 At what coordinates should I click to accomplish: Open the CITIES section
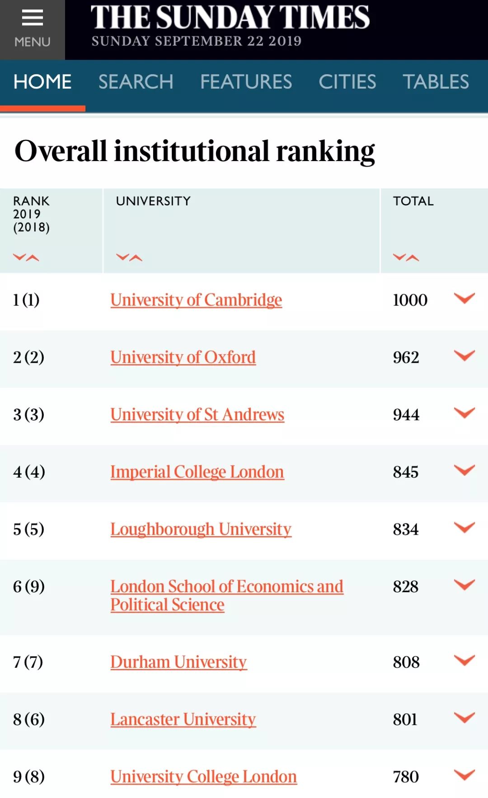347,82
